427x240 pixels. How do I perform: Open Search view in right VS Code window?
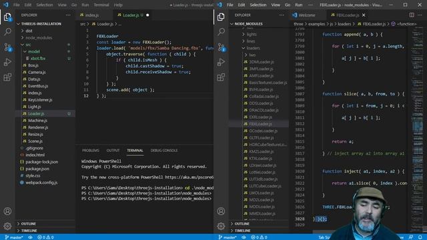pyautogui.click(x=221, y=32)
